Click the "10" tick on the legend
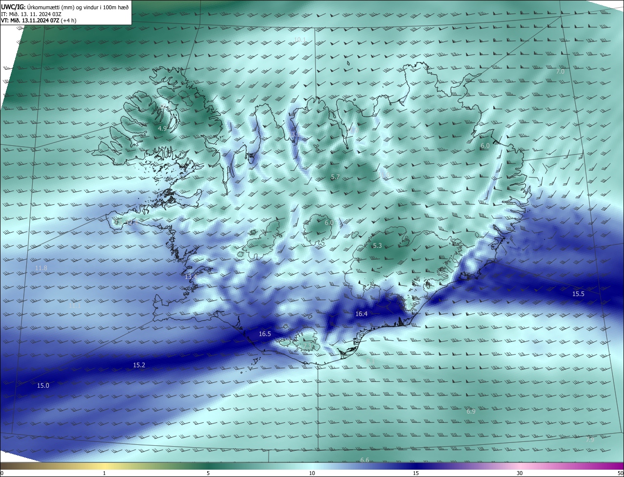This screenshot has width=624, height=477. coord(312,474)
